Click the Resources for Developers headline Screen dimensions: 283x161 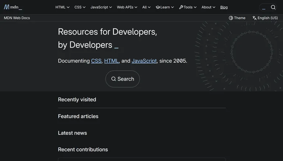click(x=107, y=38)
